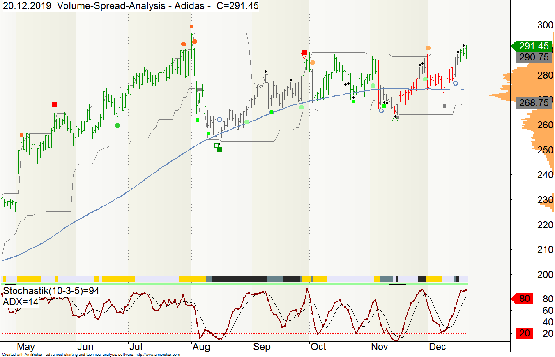Click the grey square marker in early August
Viewport: 555px width, 357px height.
200,89
